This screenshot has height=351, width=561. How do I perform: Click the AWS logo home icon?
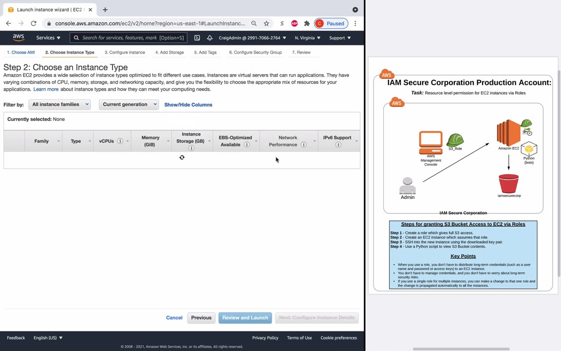[x=18, y=38]
